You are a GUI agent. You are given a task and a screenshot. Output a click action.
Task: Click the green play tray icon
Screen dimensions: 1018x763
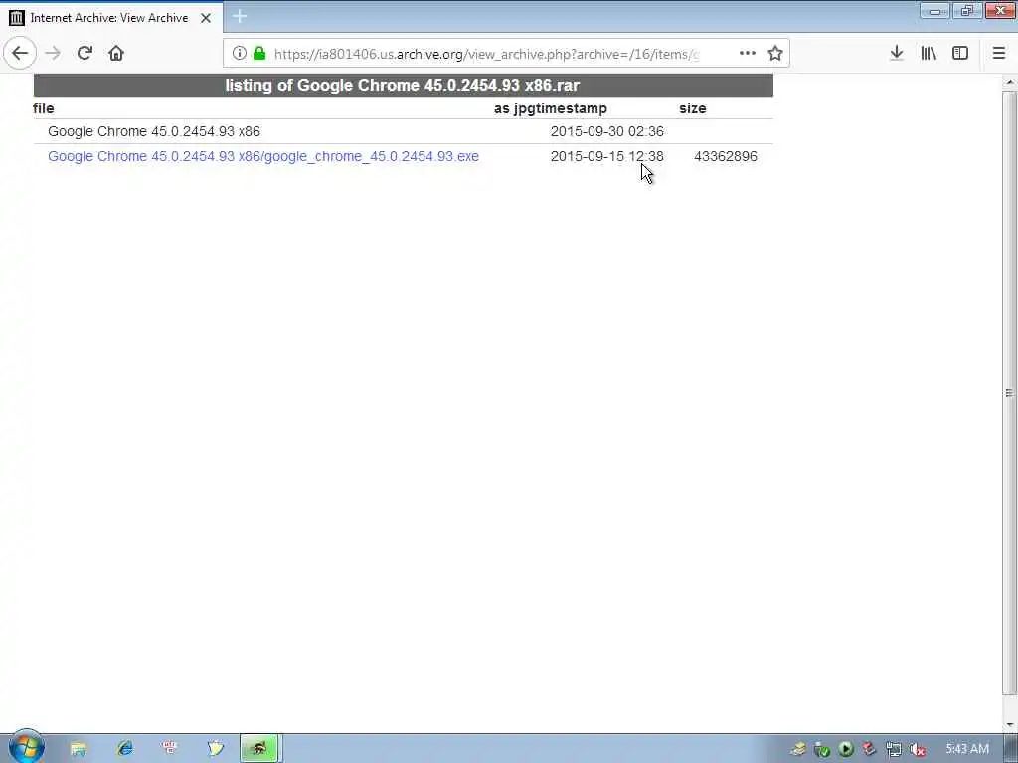tap(846, 749)
